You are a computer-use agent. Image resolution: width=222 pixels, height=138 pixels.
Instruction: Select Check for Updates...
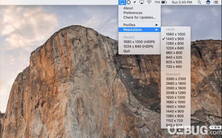(140, 17)
